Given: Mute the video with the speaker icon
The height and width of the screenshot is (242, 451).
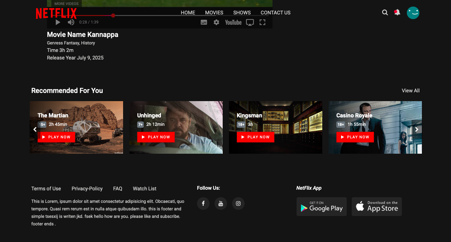Looking at the screenshot, I should tap(71, 22).
